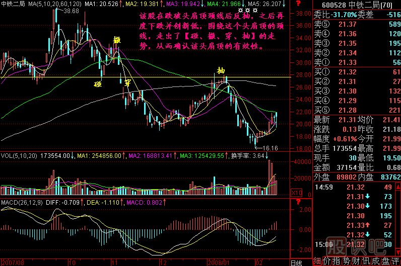Select the 评 tab in the bottom bar

pos(393,261)
